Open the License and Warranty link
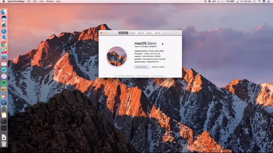Image resolution: width=273 pixels, height=153 pixels. coord(158,76)
